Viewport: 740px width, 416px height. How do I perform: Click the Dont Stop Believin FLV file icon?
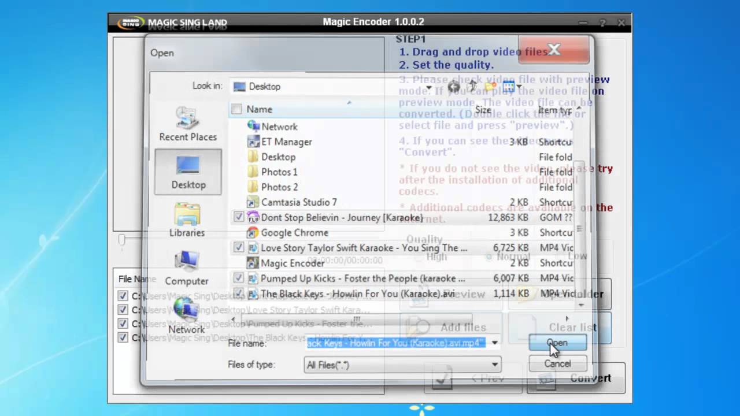click(253, 217)
